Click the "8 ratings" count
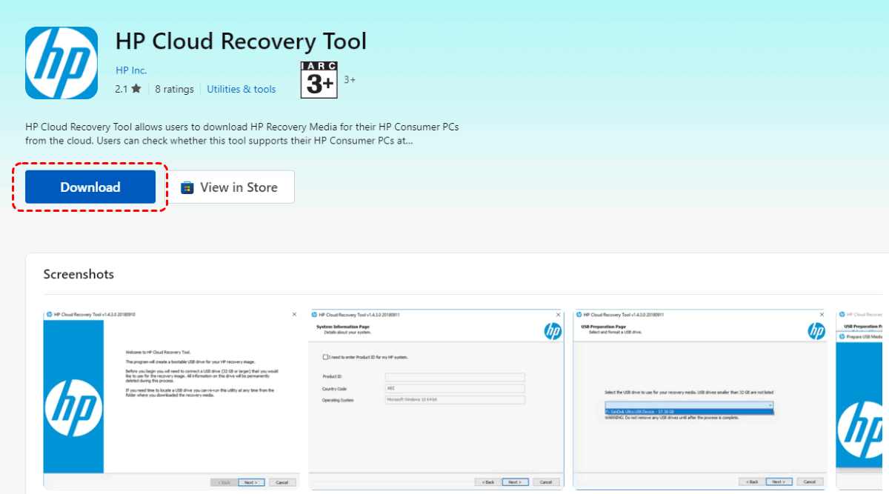The width and height of the screenshot is (889, 494). point(174,89)
